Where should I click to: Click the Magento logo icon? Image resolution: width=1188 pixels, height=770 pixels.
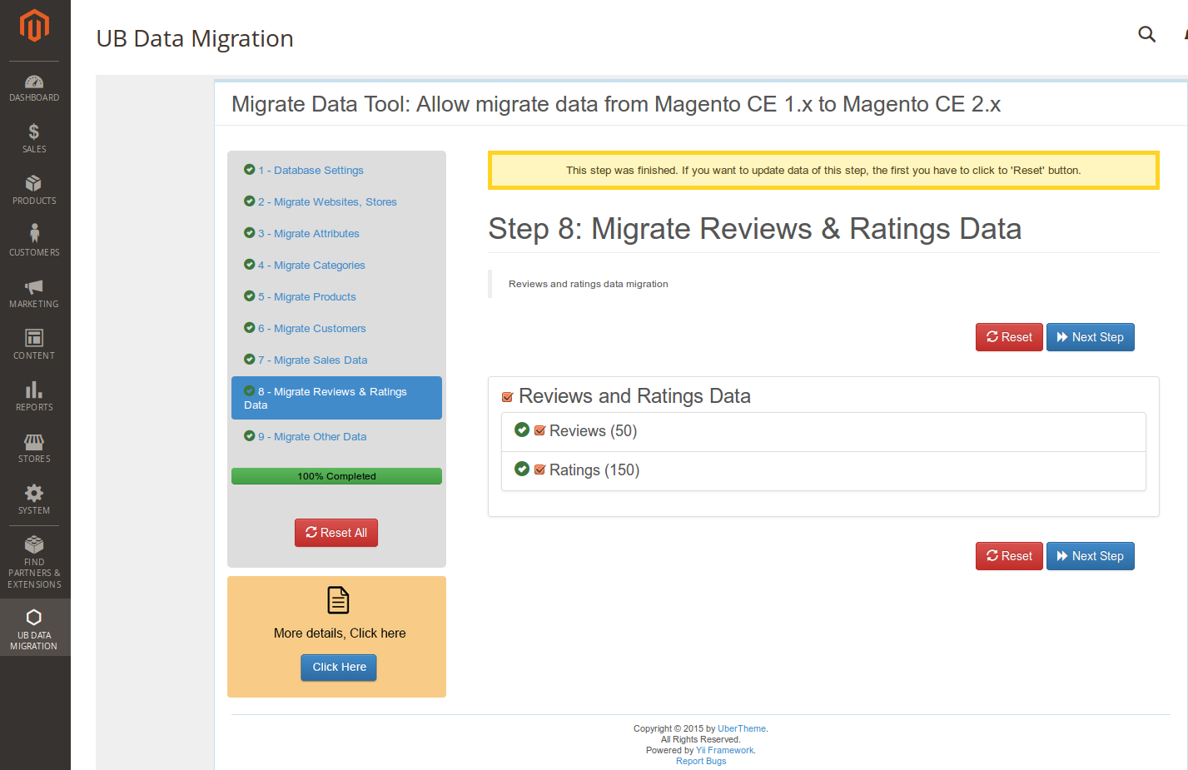pos(34,25)
